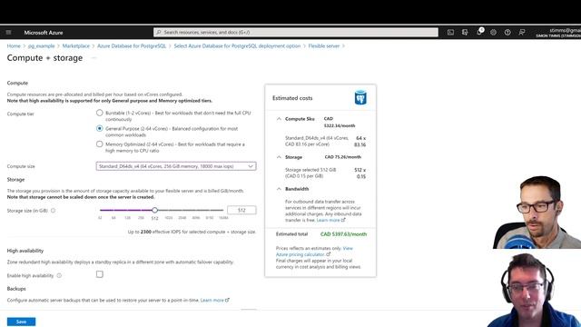The image size is (581, 327).
Task: Open the notifications bell
Action: click(x=479, y=32)
